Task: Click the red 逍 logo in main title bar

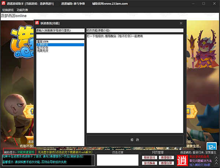Action: tap(3, 3)
